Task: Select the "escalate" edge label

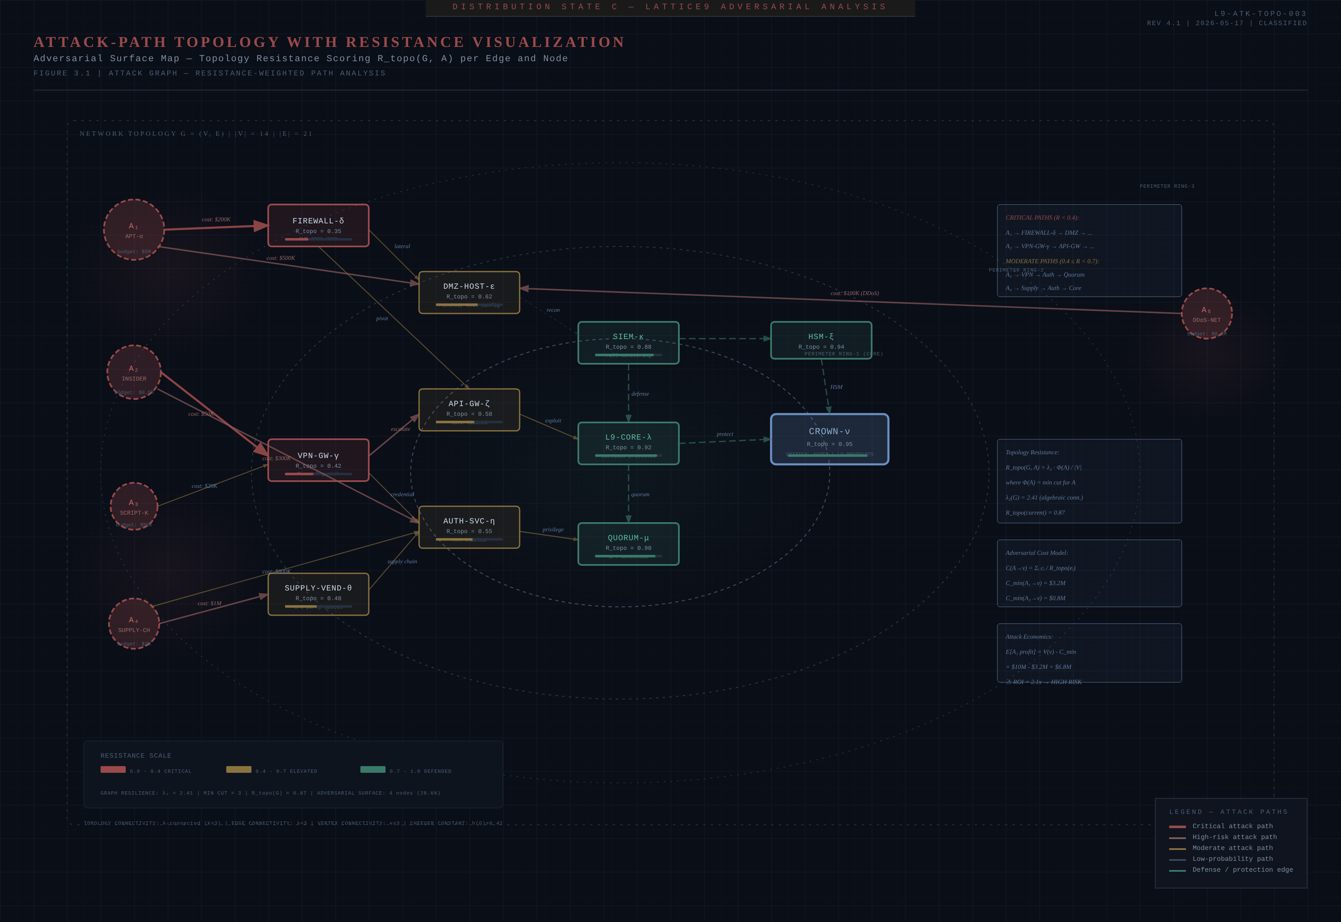Action: point(400,429)
